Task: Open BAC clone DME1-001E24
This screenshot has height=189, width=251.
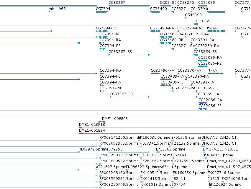Action: pyautogui.click(x=92, y=131)
